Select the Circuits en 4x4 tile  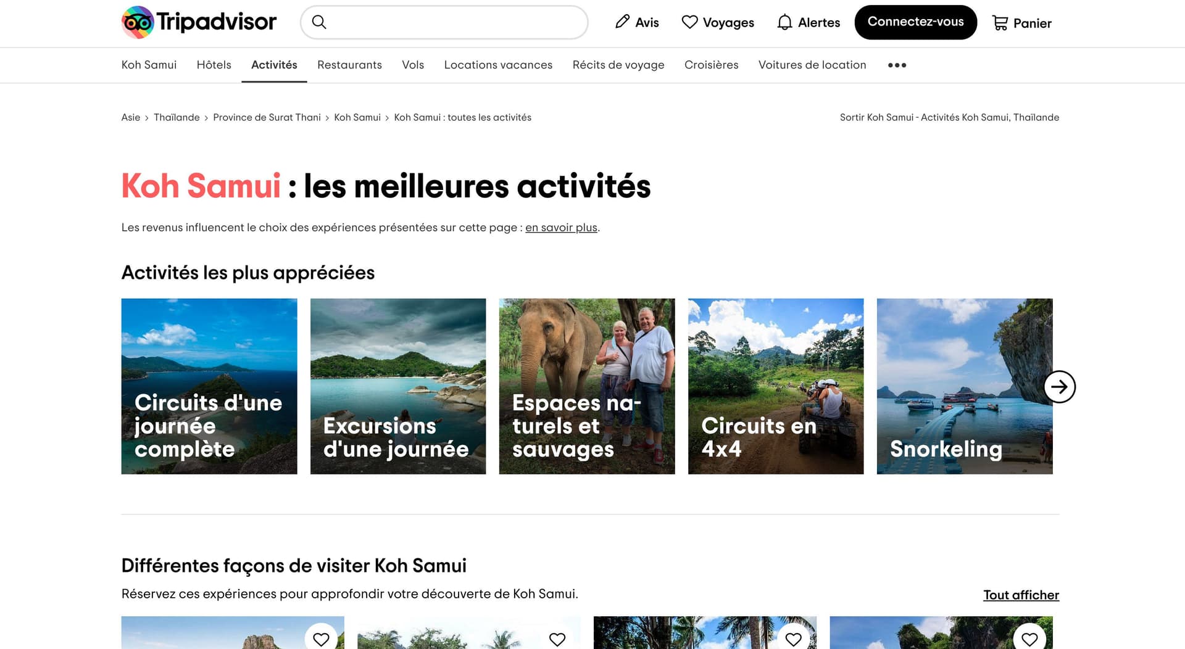(x=775, y=386)
